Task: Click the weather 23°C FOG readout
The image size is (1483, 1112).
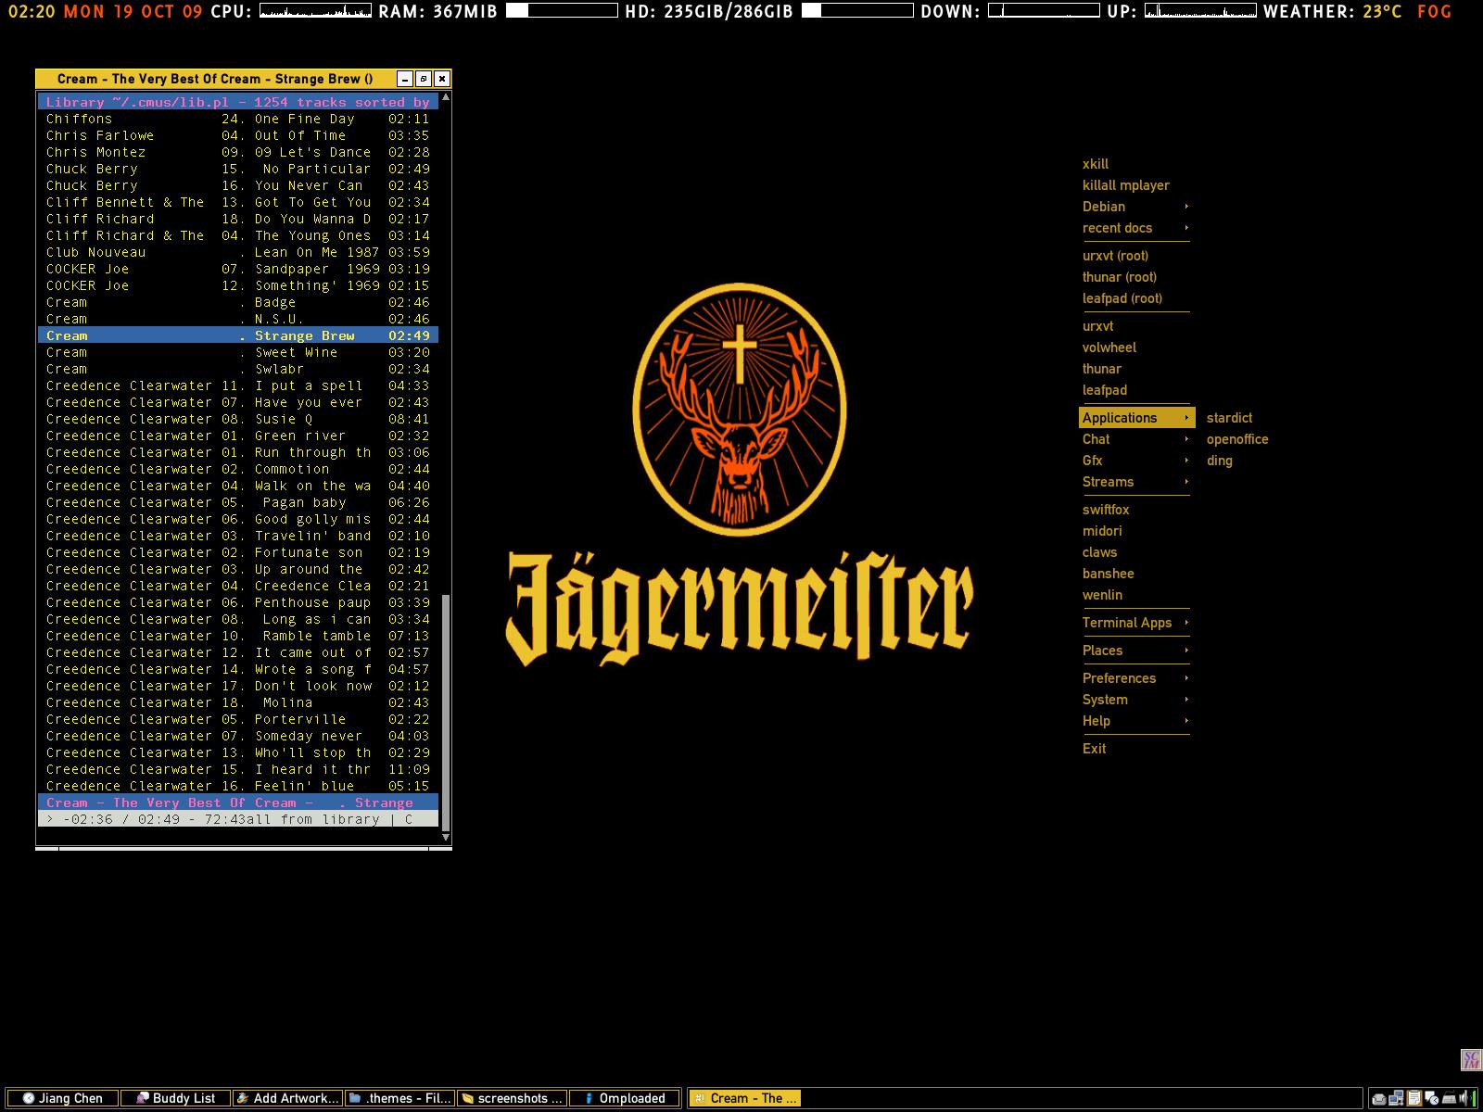Action: [1407, 11]
